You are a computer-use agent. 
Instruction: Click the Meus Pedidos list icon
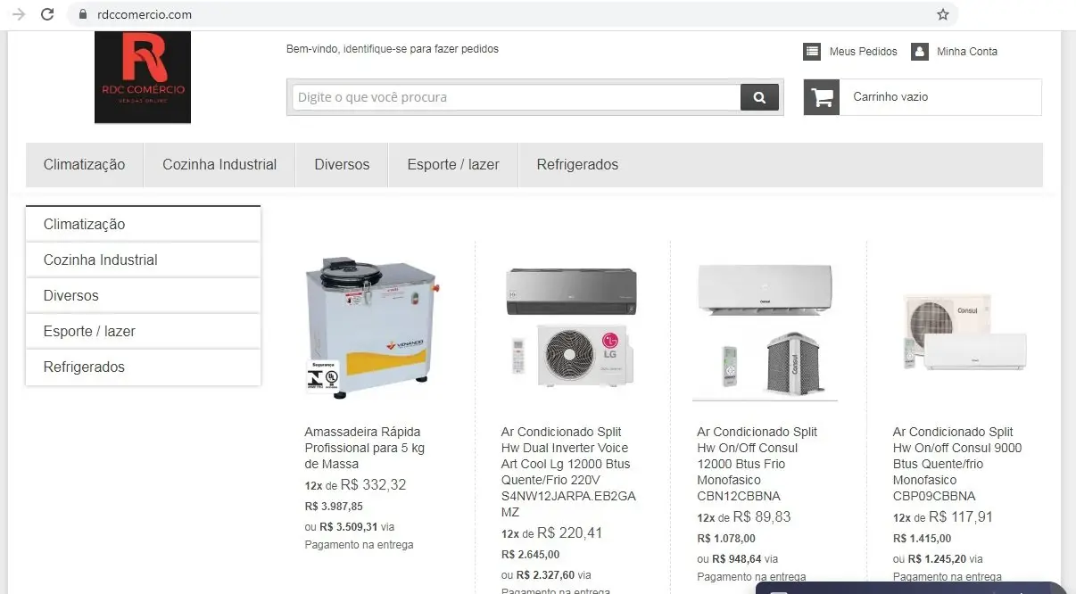[812, 51]
